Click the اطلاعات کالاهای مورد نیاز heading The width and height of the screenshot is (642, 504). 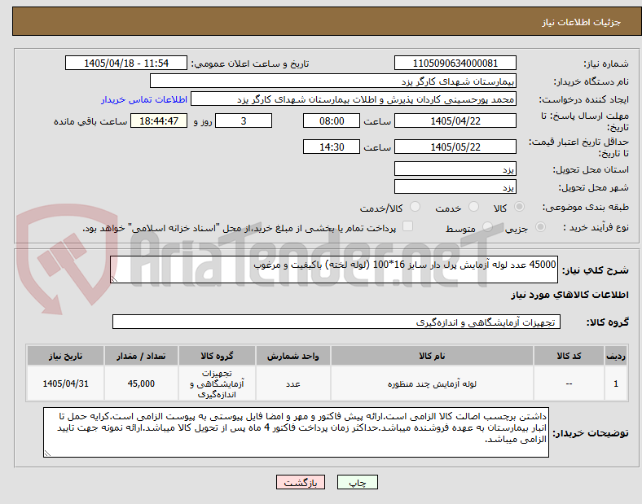coord(569,295)
